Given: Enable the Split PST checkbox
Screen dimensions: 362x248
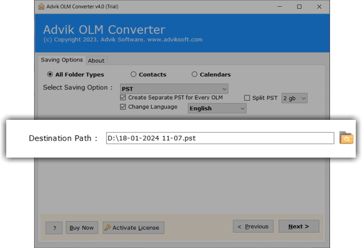Looking at the screenshot, I should point(247,98).
